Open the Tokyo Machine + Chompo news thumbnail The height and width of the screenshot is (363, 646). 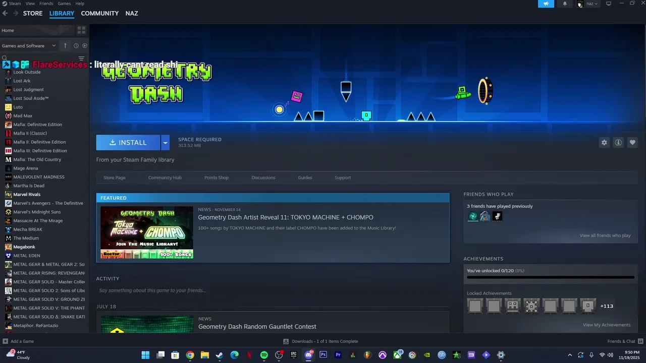pos(147,232)
